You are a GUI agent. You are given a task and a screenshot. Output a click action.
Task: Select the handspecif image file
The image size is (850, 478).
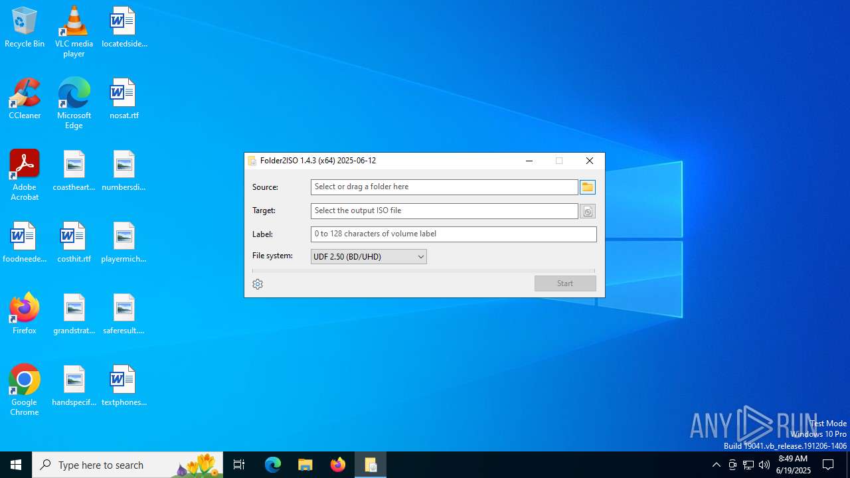[x=74, y=386]
